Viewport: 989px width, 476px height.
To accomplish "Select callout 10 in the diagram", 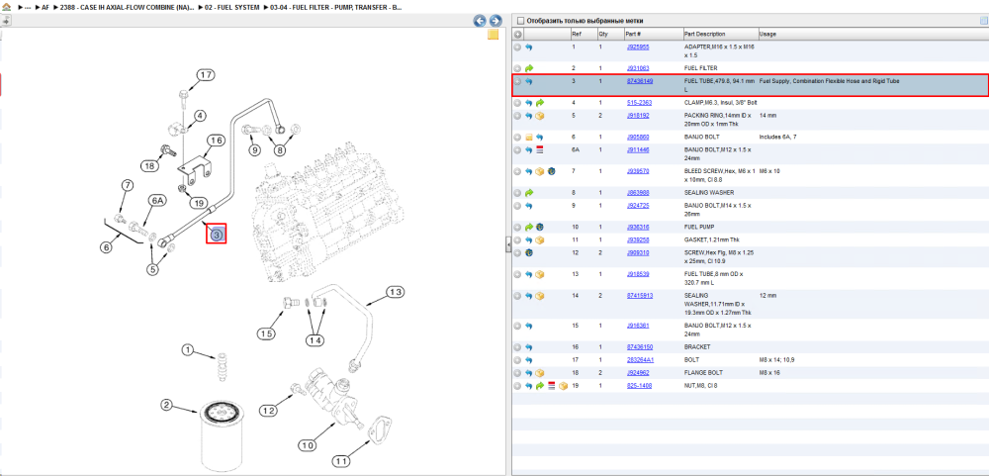I will click(308, 445).
